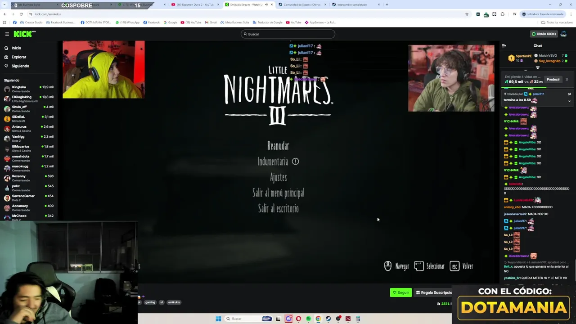The image size is (576, 324).
Task: Collapse the chat panel arrow icon
Action: tap(504, 45)
